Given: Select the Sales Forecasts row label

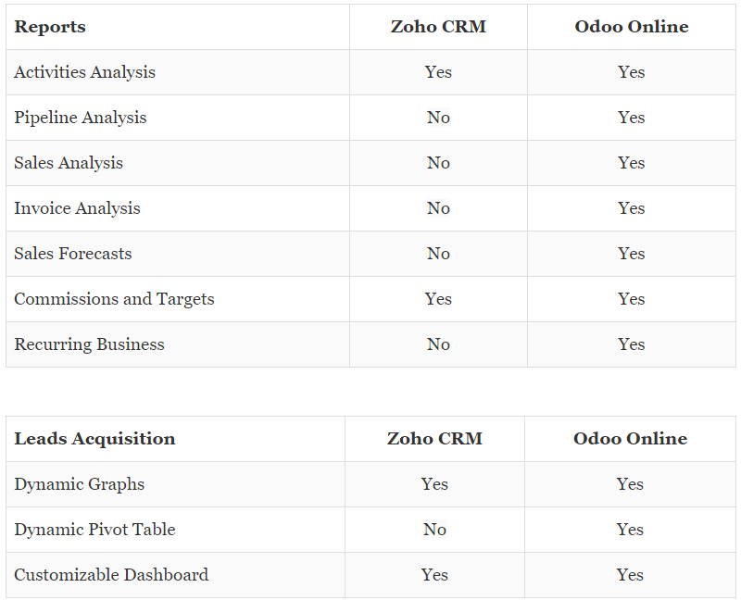Looking at the screenshot, I should point(73,254).
